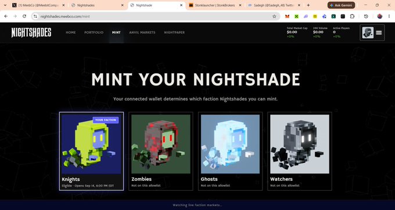Close the active Nightshade tab
The height and width of the screenshot is (210, 395).
click(181, 5)
